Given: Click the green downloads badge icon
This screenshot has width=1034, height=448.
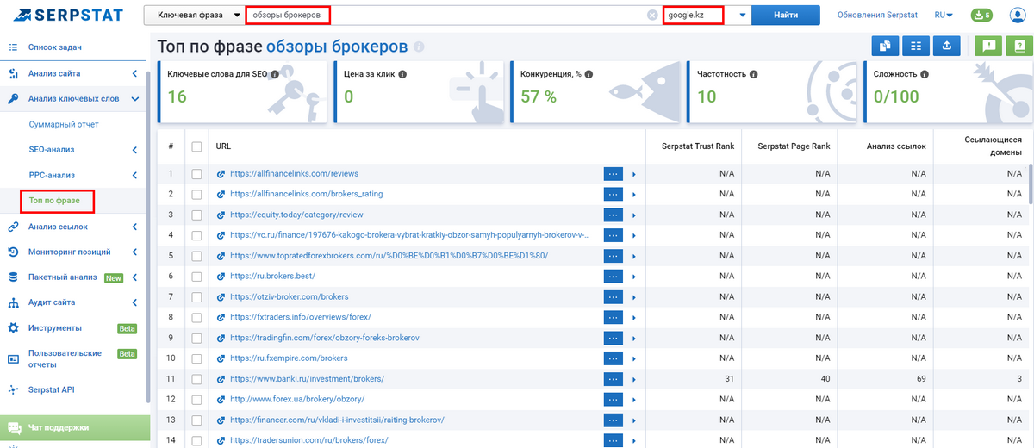Looking at the screenshot, I should (981, 16).
